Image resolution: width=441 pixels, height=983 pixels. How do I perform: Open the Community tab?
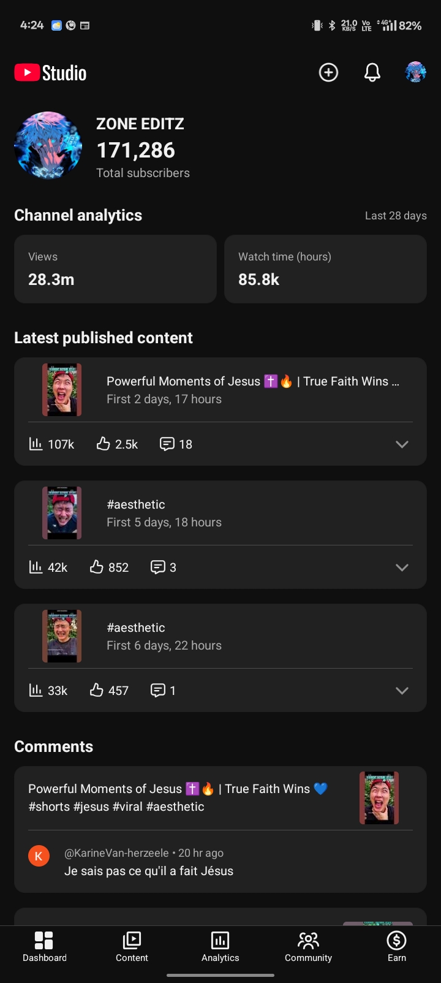[x=308, y=947]
